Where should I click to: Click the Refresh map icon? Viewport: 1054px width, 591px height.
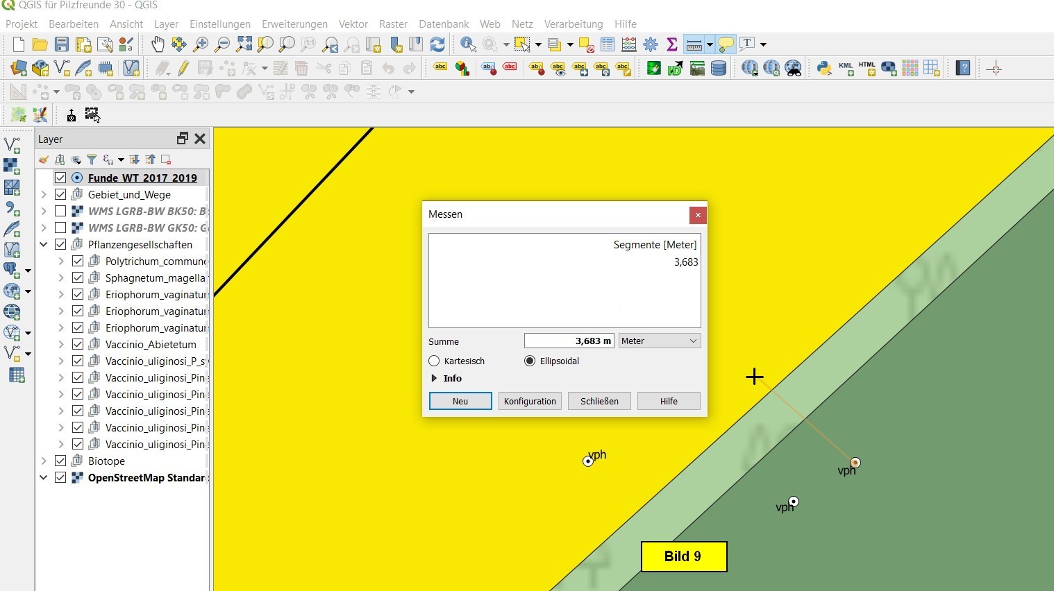coord(437,44)
